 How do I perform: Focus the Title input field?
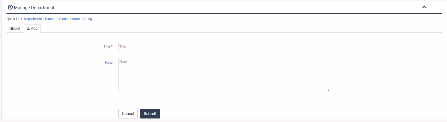(224, 46)
